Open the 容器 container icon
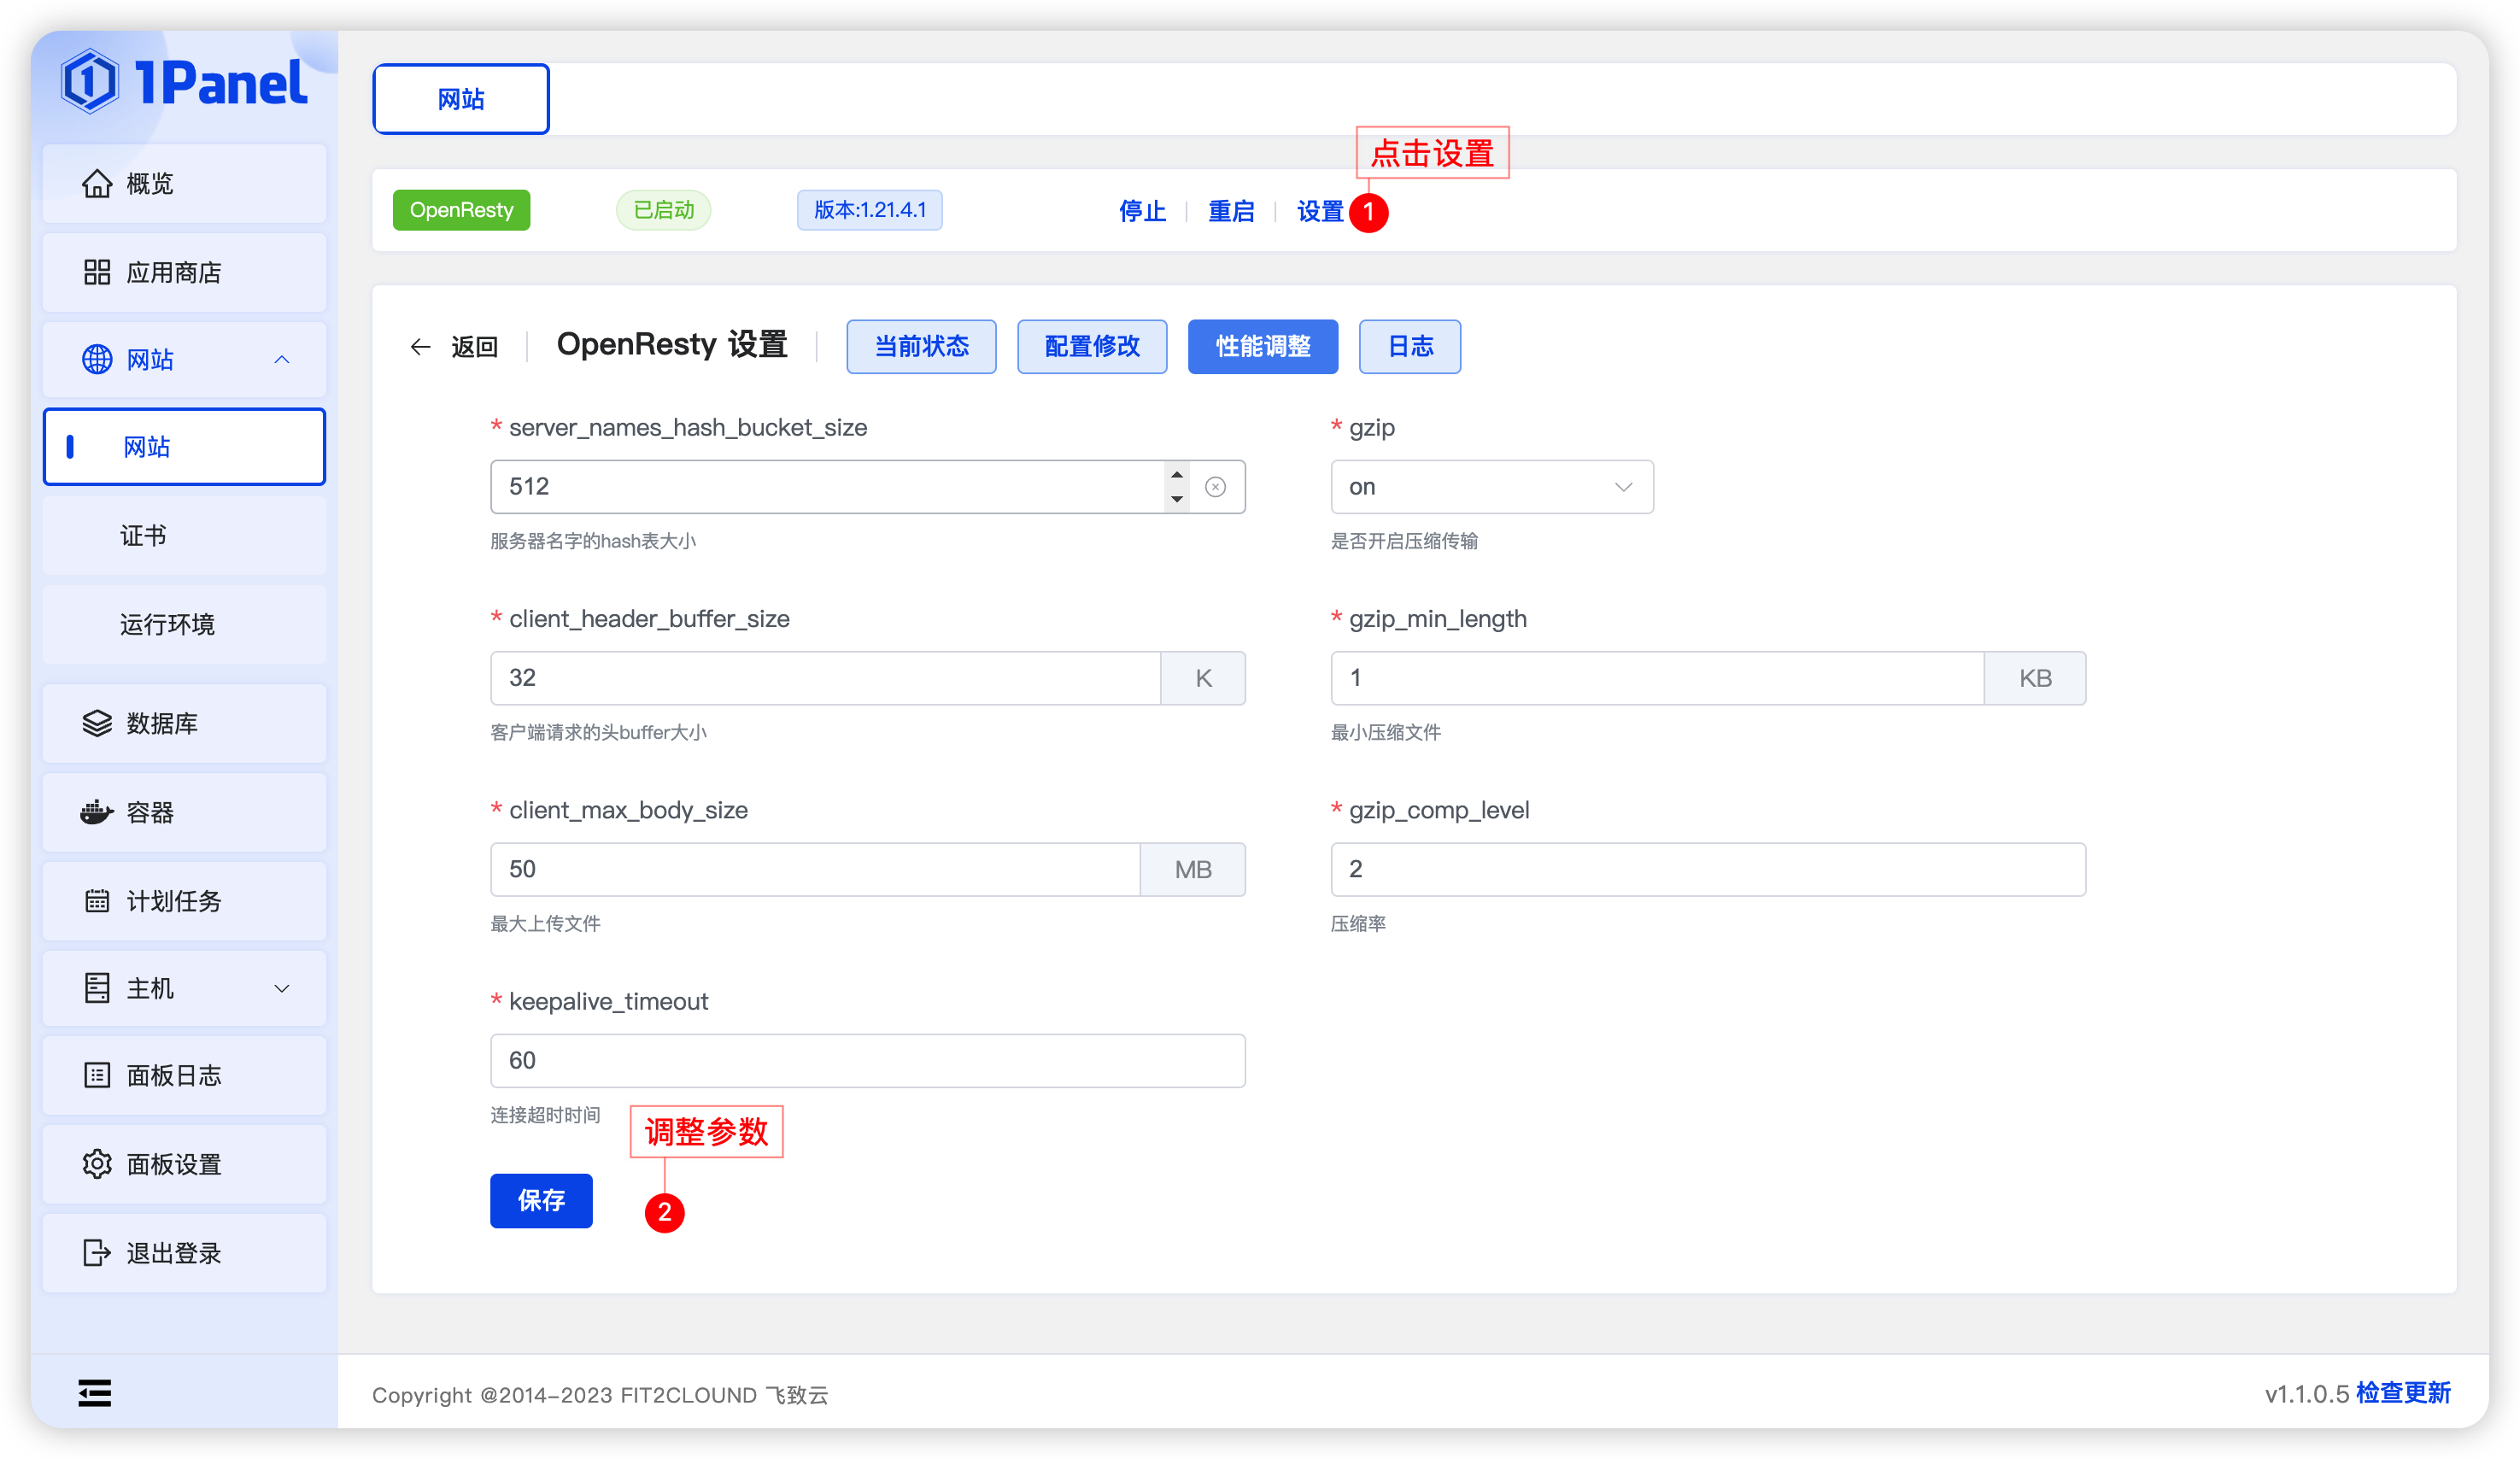 coord(97,812)
